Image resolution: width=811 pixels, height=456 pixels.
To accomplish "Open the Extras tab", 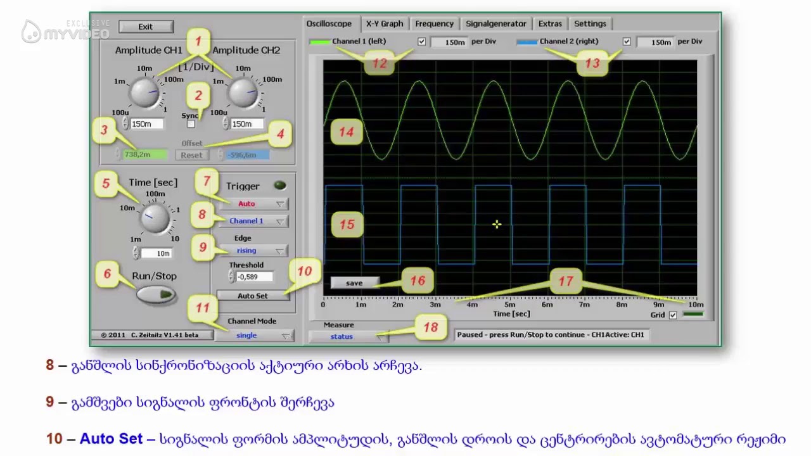I will tap(550, 23).
